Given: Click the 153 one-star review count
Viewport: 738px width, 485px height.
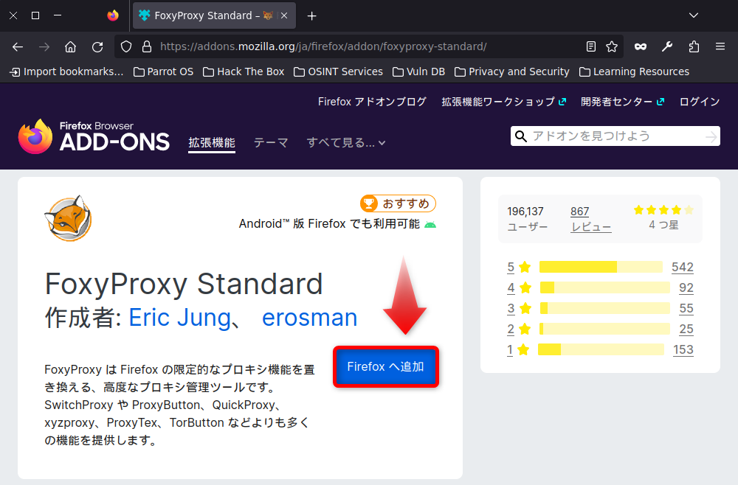Looking at the screenshot, I should coord(683,349).
